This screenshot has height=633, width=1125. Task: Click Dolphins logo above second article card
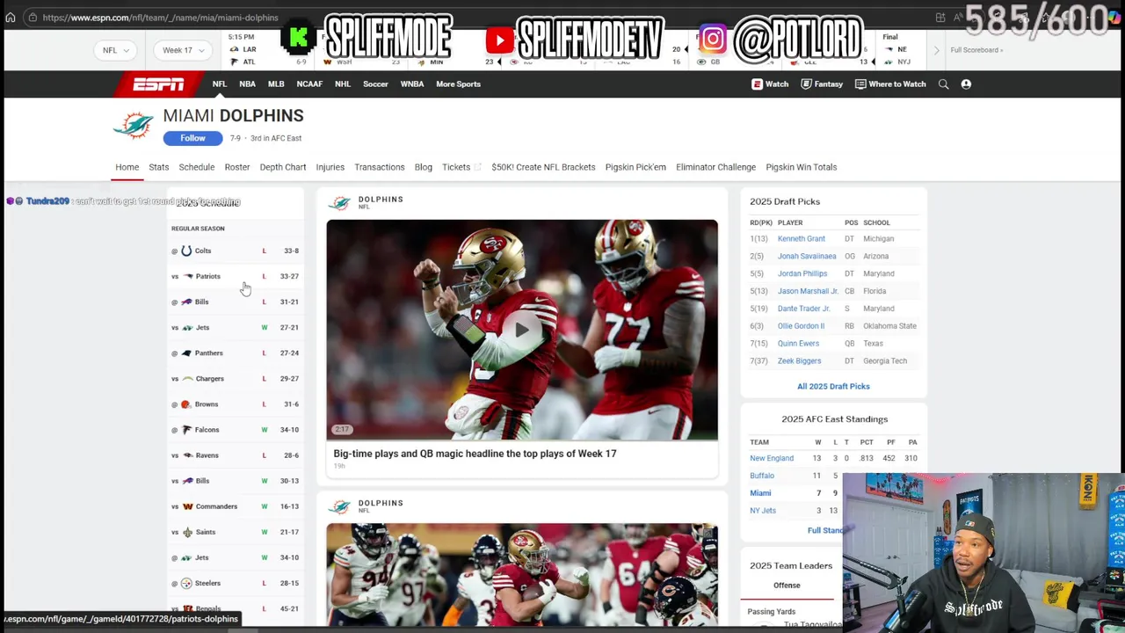(x=339, y=506)
